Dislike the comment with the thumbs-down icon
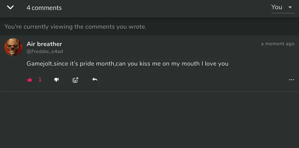The height and width of the screenshot is (148, 299). [56, 80]
